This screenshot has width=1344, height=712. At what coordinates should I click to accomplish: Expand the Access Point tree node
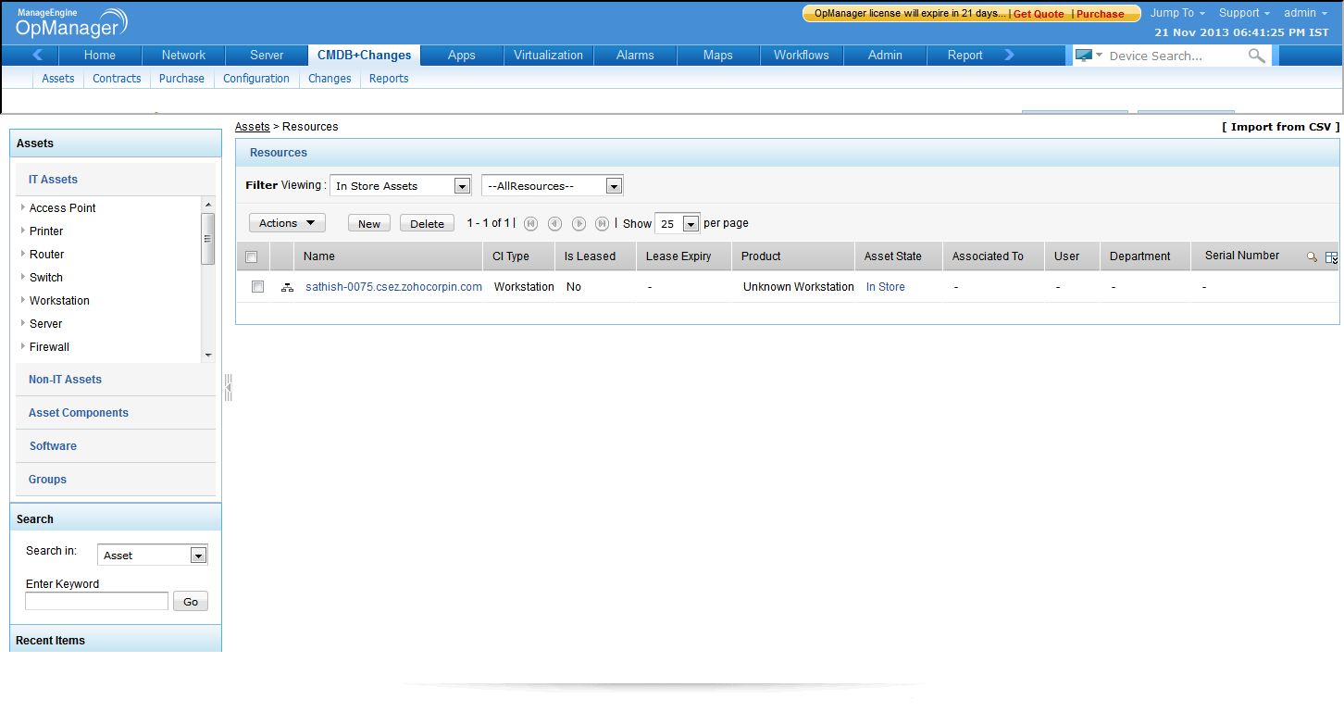(x=23, y=207)
